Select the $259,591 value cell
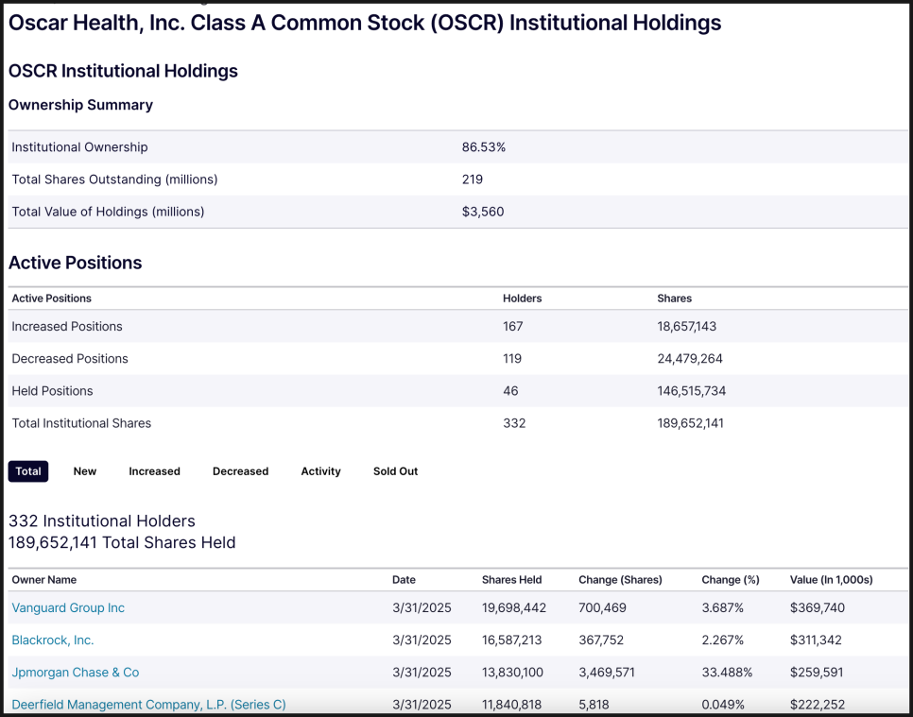Viewport: 913px width, 717px height. pos(817,673)
